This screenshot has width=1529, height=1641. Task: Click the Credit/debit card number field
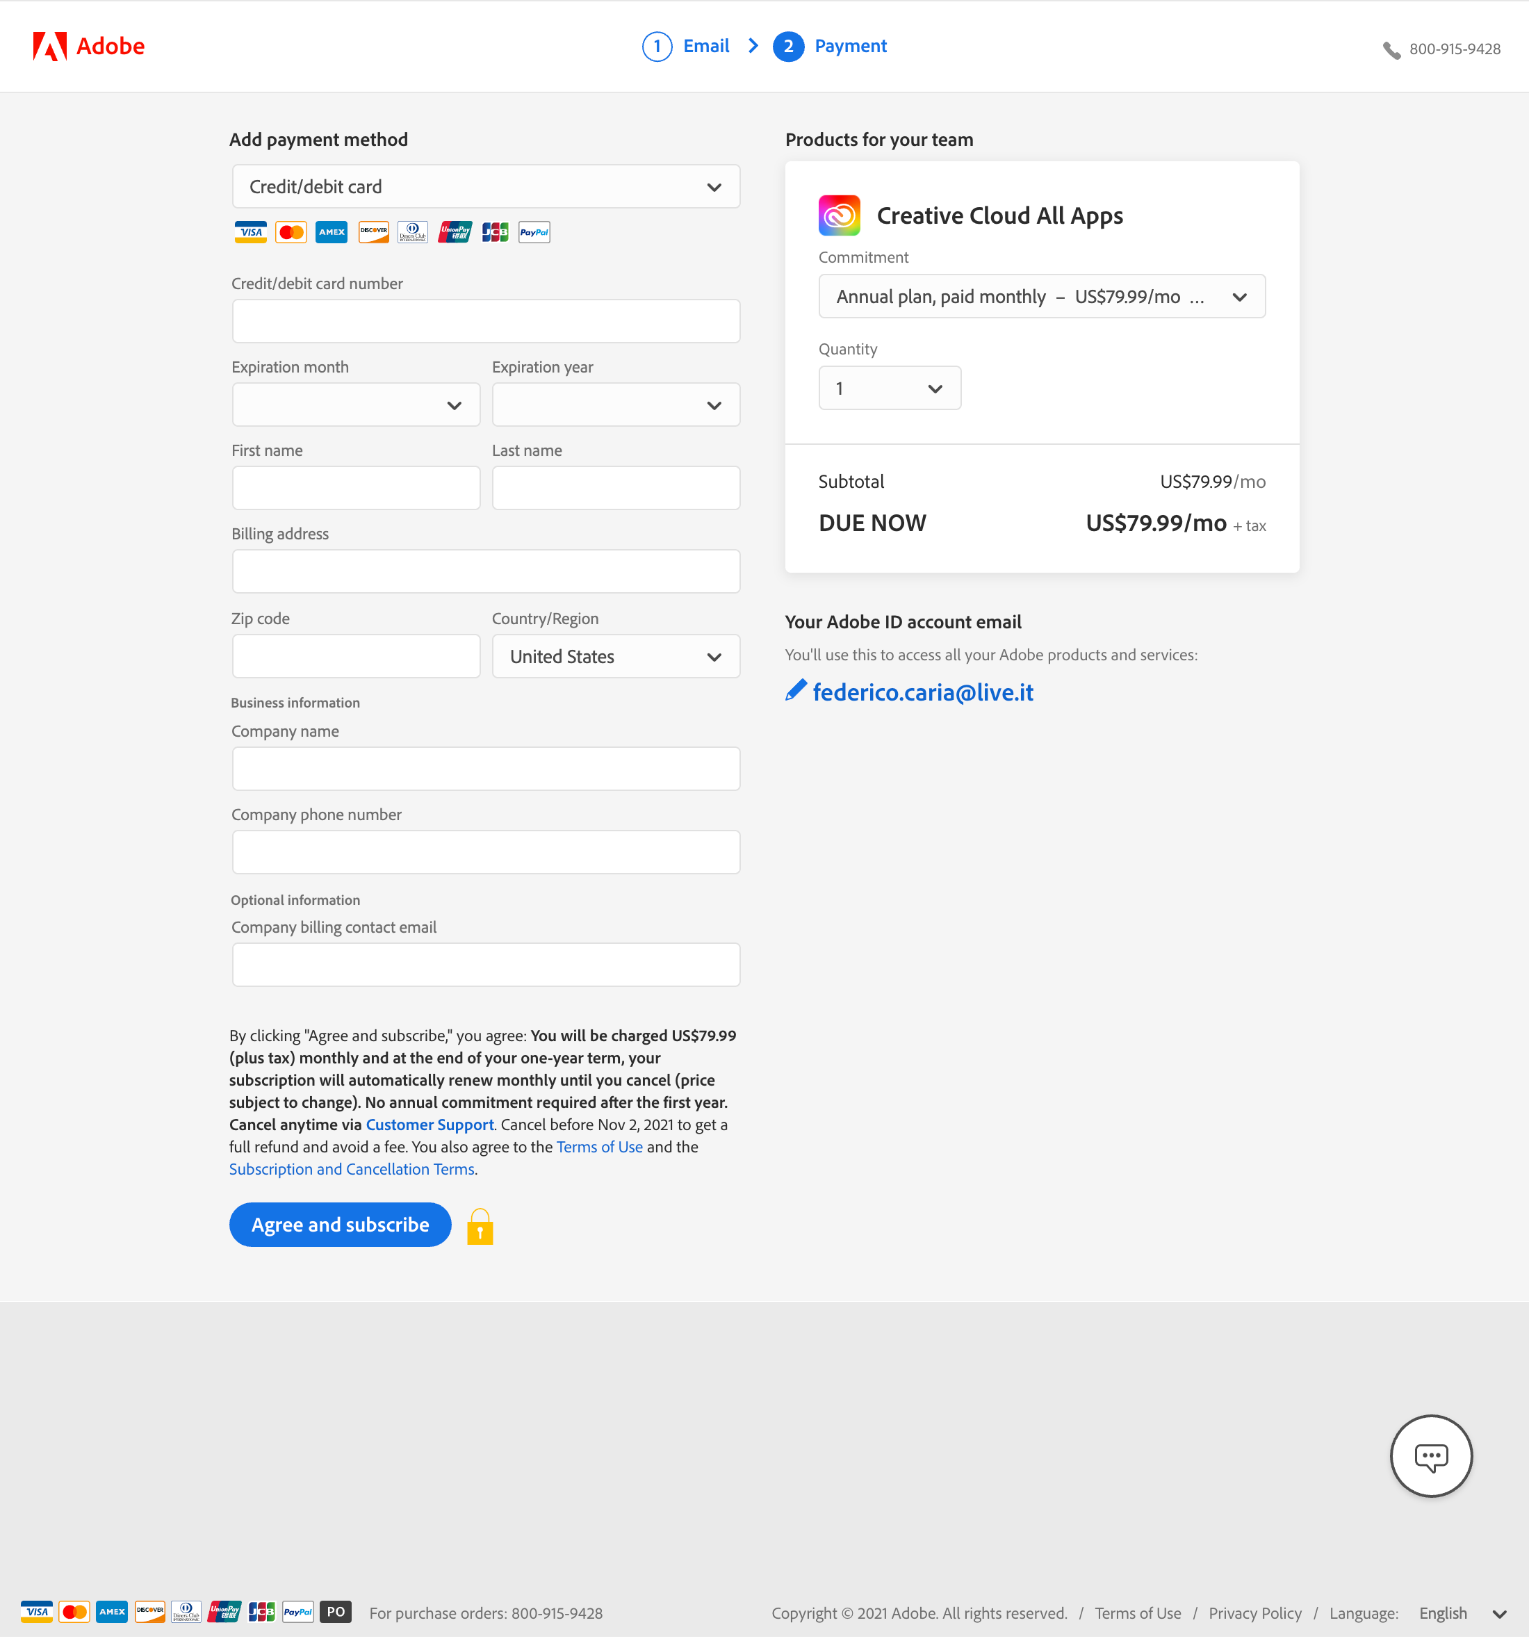point(485,321)
